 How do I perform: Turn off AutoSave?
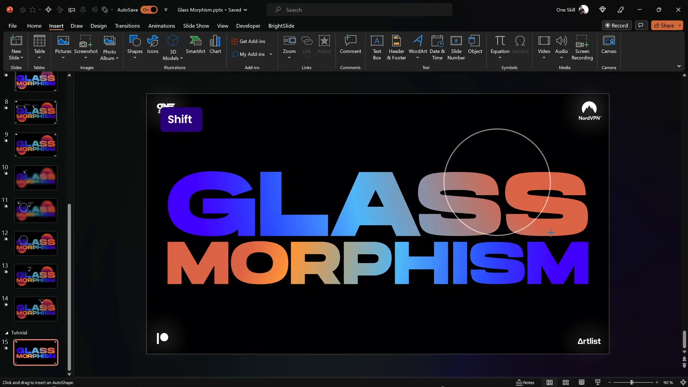tap(149, 10)
